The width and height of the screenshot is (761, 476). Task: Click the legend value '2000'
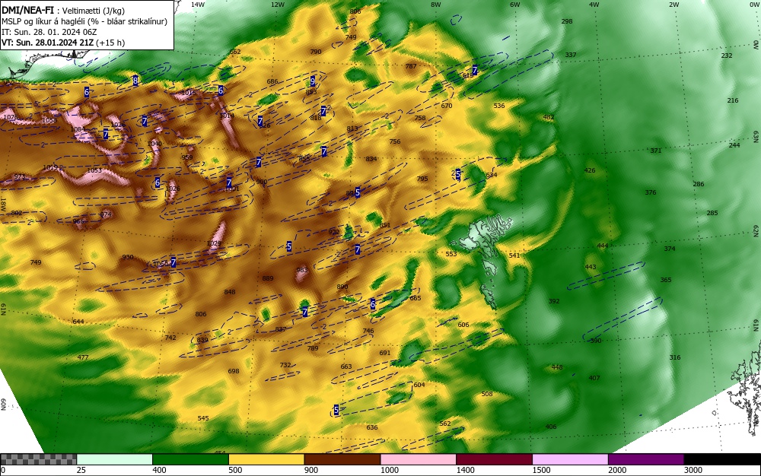[x=617, y=470]
